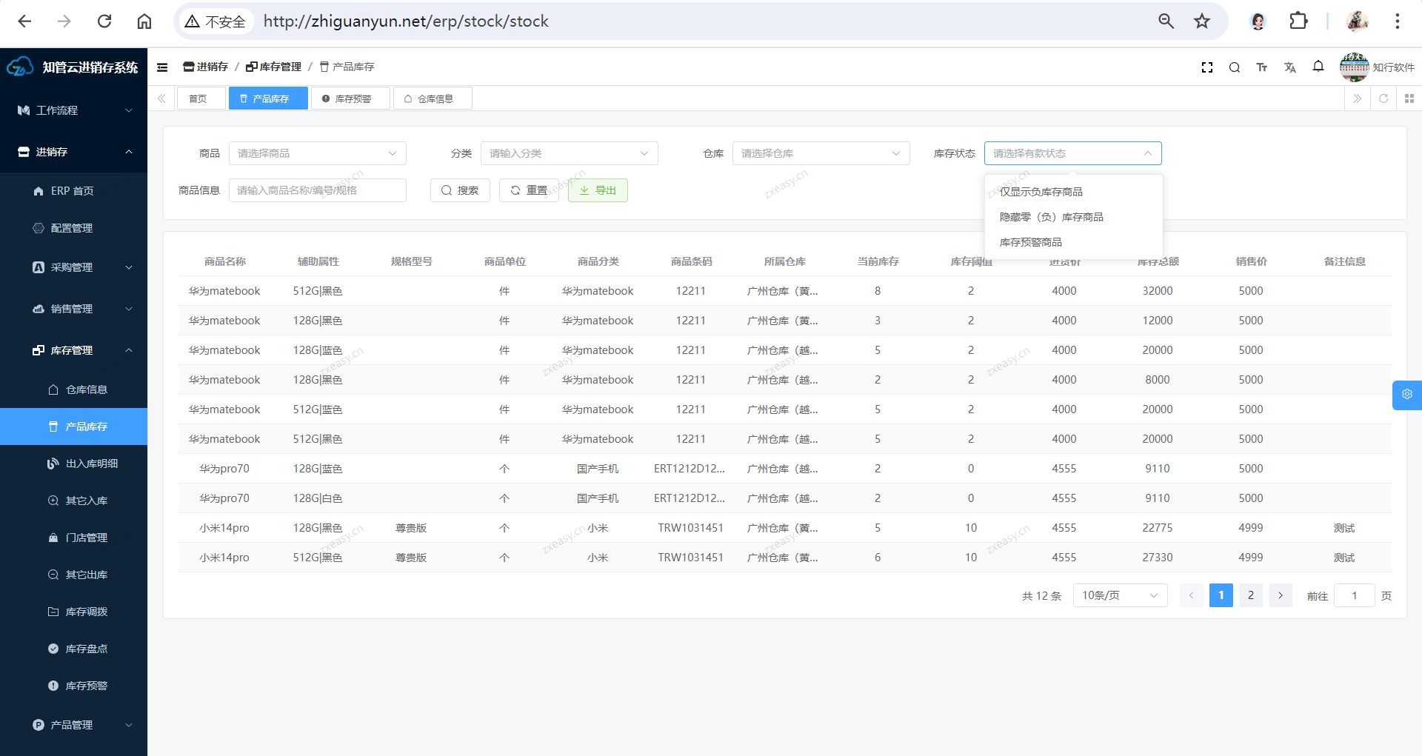Open 商品 select dropdown
The height and width of the screenshot is (756, 1422).
pos(317,153)
